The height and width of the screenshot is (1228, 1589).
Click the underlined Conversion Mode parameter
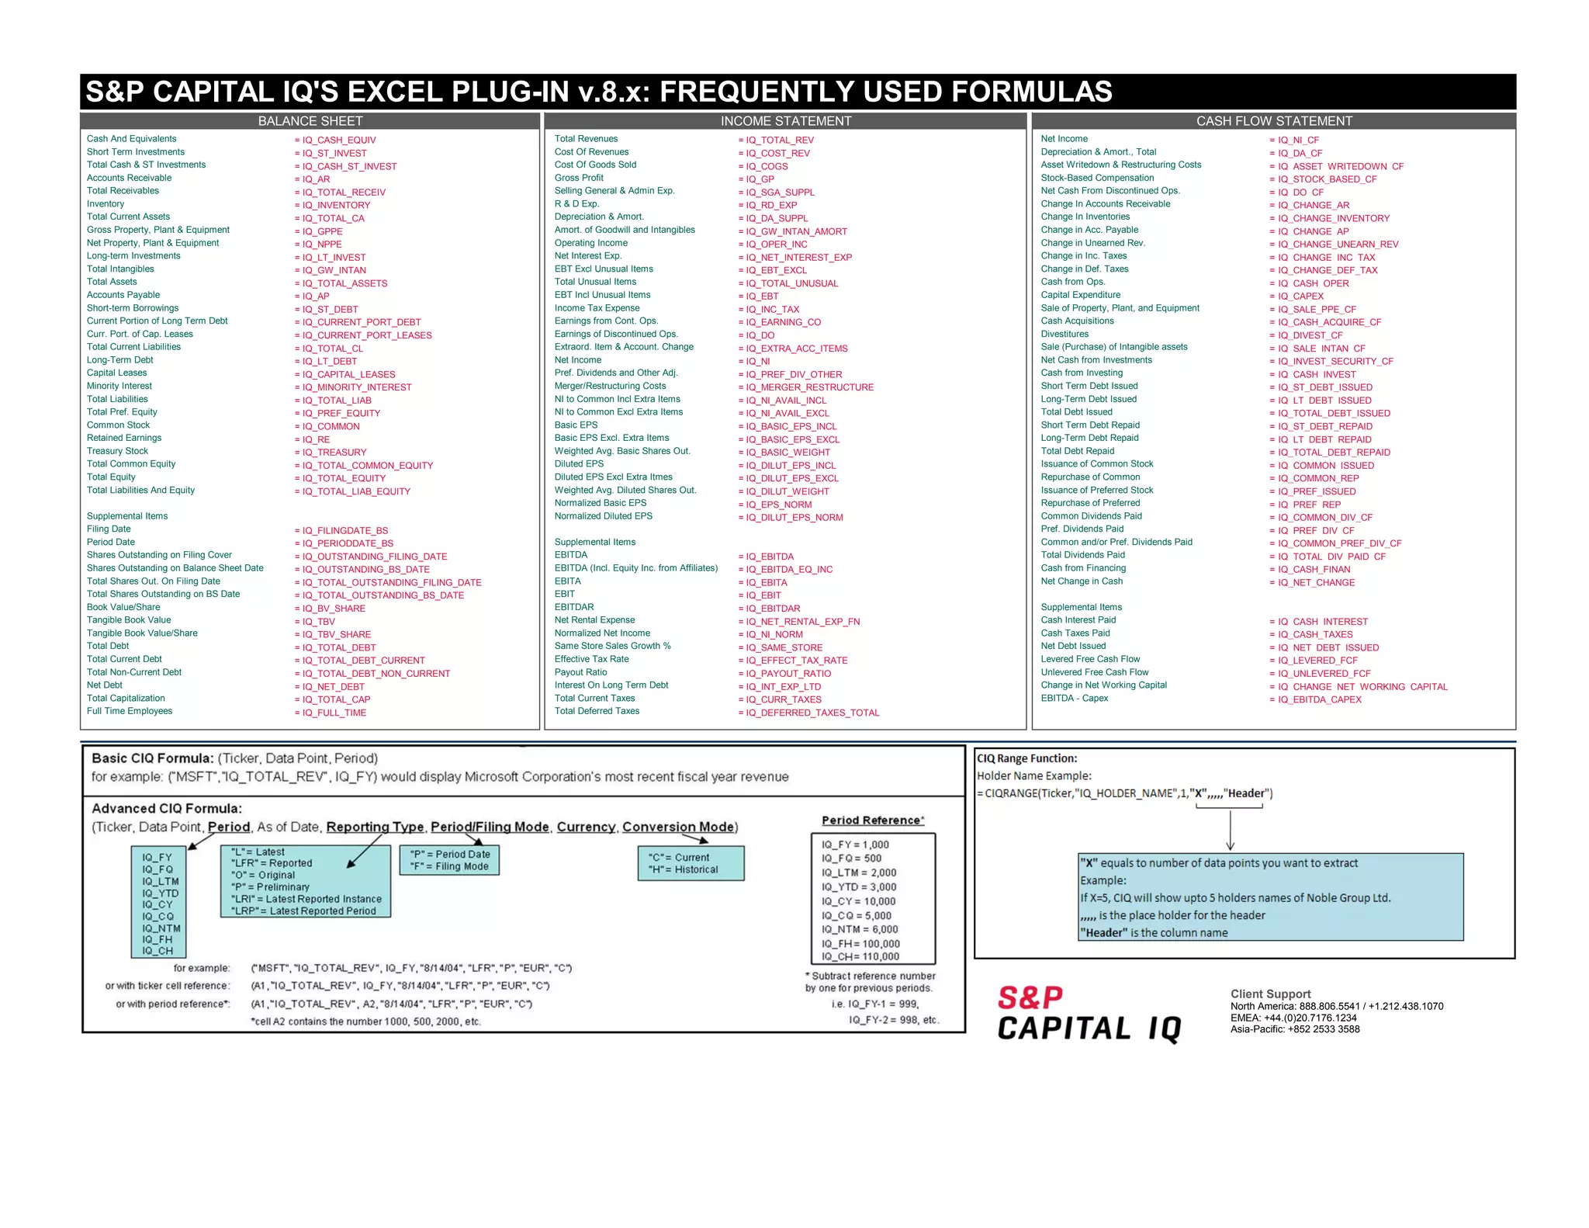tap(679, 827)
